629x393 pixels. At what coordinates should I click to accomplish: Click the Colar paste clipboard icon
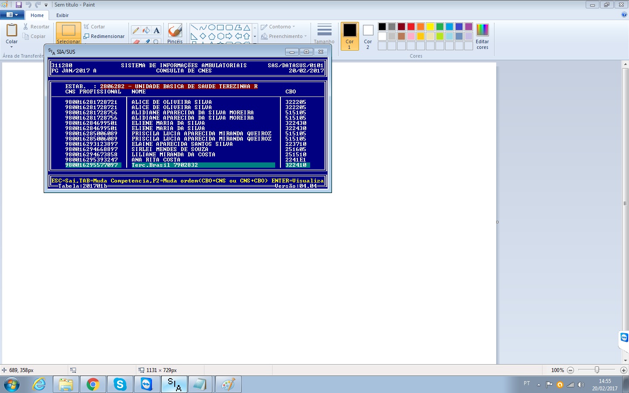point(12,30)
